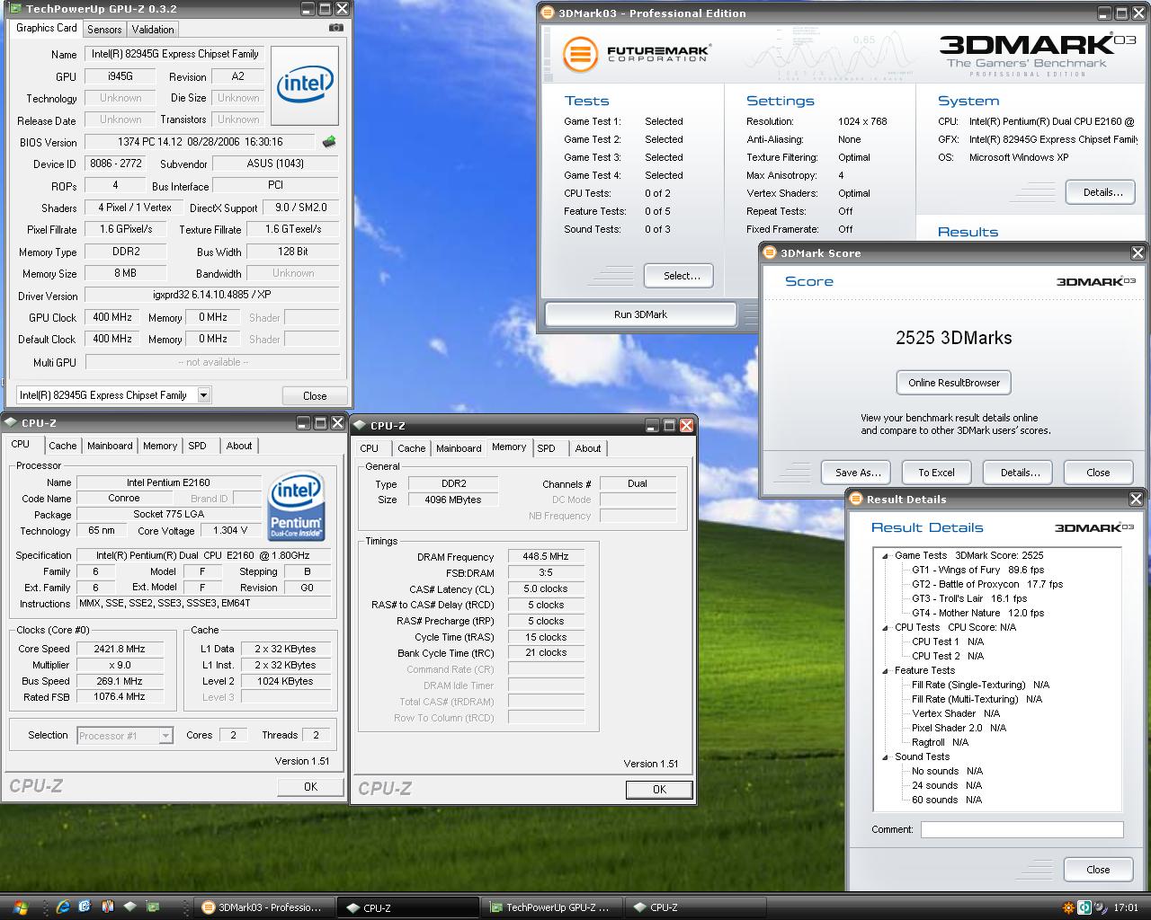Click Details... in the 3DMark Score dialog
This screenshot has width=1151, height=920.
pos(1020,473)
